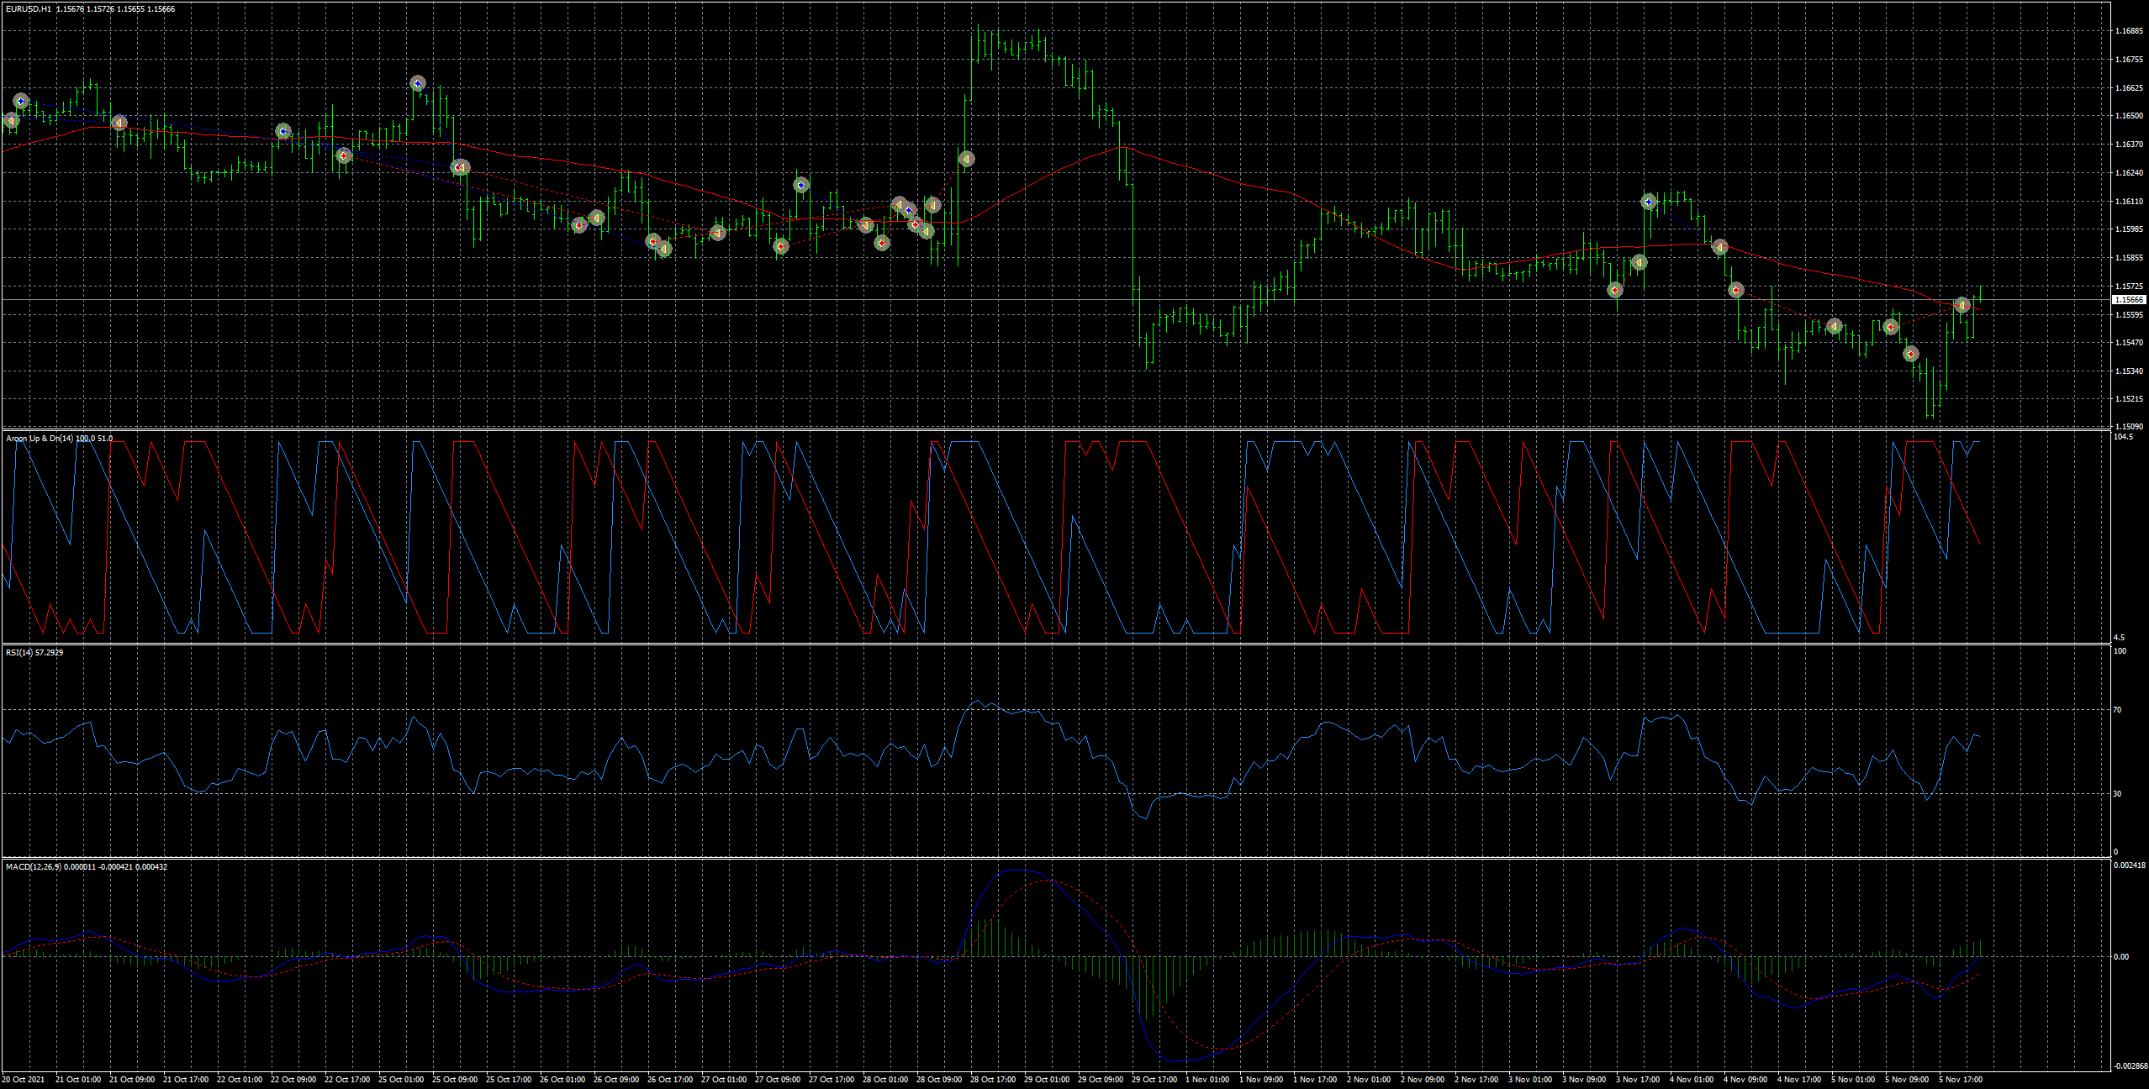Click the 25 Oct 17:00 time axis label
This screenshot has width=2149, height=1089.
pyautogui.click(x=509, y=1079)
